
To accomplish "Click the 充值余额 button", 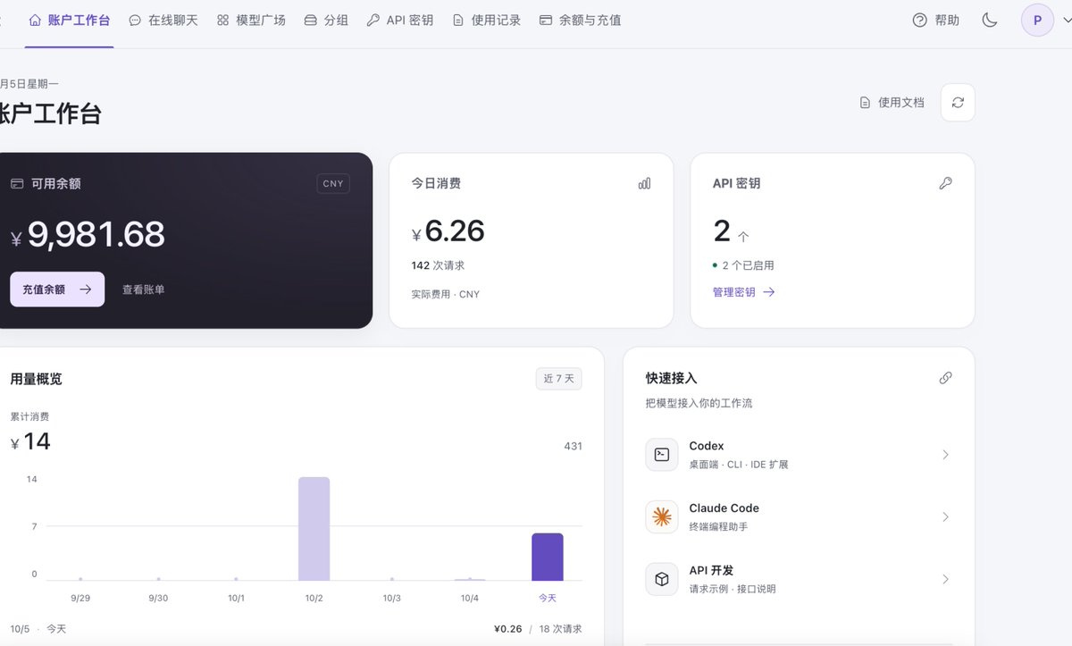I will pyautogui.click(x=57, y=289).
